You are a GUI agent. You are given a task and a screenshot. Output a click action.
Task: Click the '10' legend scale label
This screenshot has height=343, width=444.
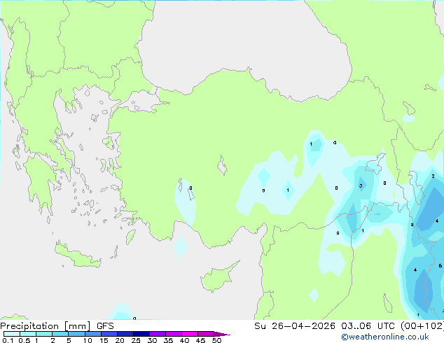(88, 340)
